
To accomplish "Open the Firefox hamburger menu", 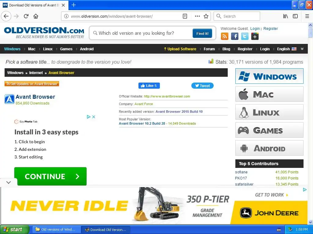I will (x=307, y=16).
